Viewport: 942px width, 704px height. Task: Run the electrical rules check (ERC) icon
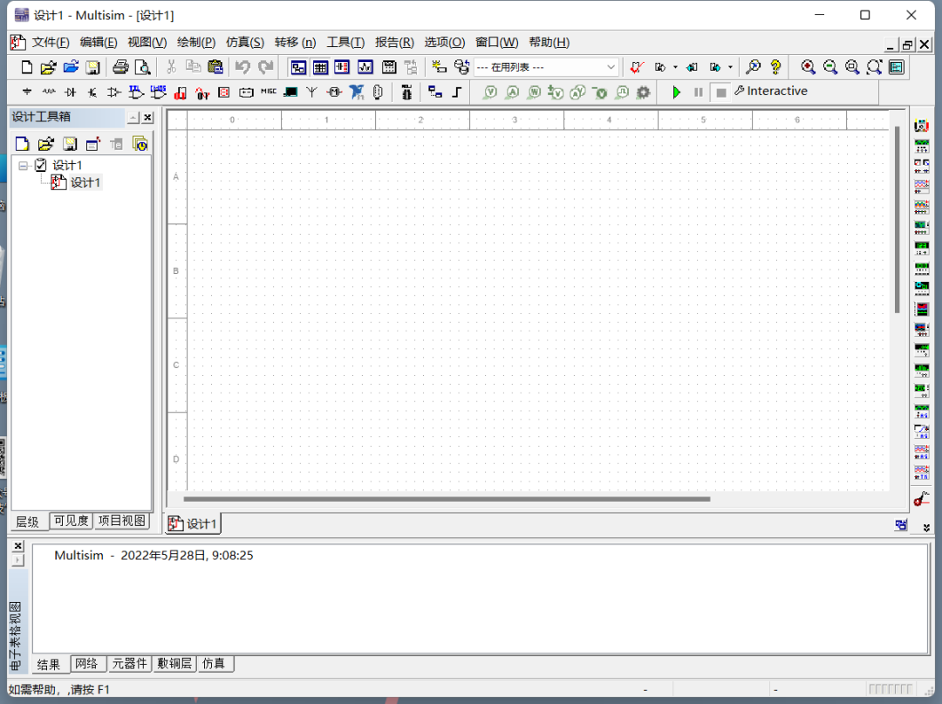636,67
